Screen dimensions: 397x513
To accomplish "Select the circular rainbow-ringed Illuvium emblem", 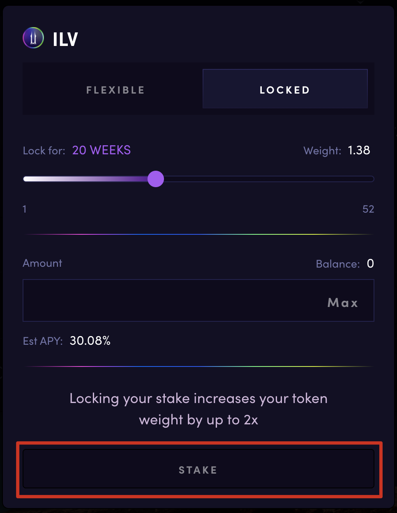I will point(33,37).
